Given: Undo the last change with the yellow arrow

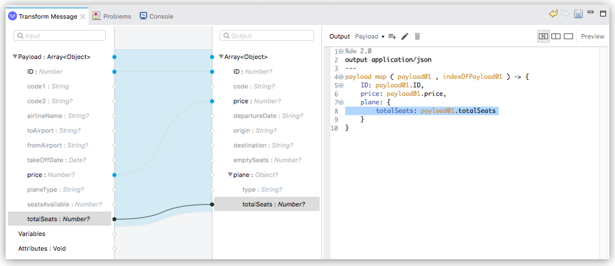Looking at the screenshot, I should 554,13.
